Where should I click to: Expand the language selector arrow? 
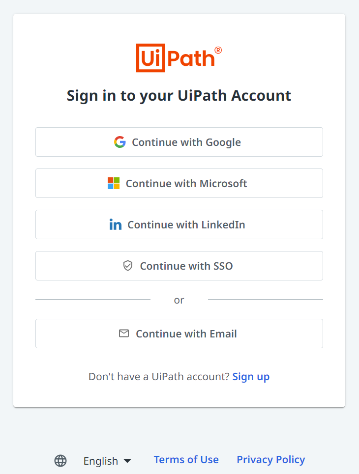click(x=127, y=461)
